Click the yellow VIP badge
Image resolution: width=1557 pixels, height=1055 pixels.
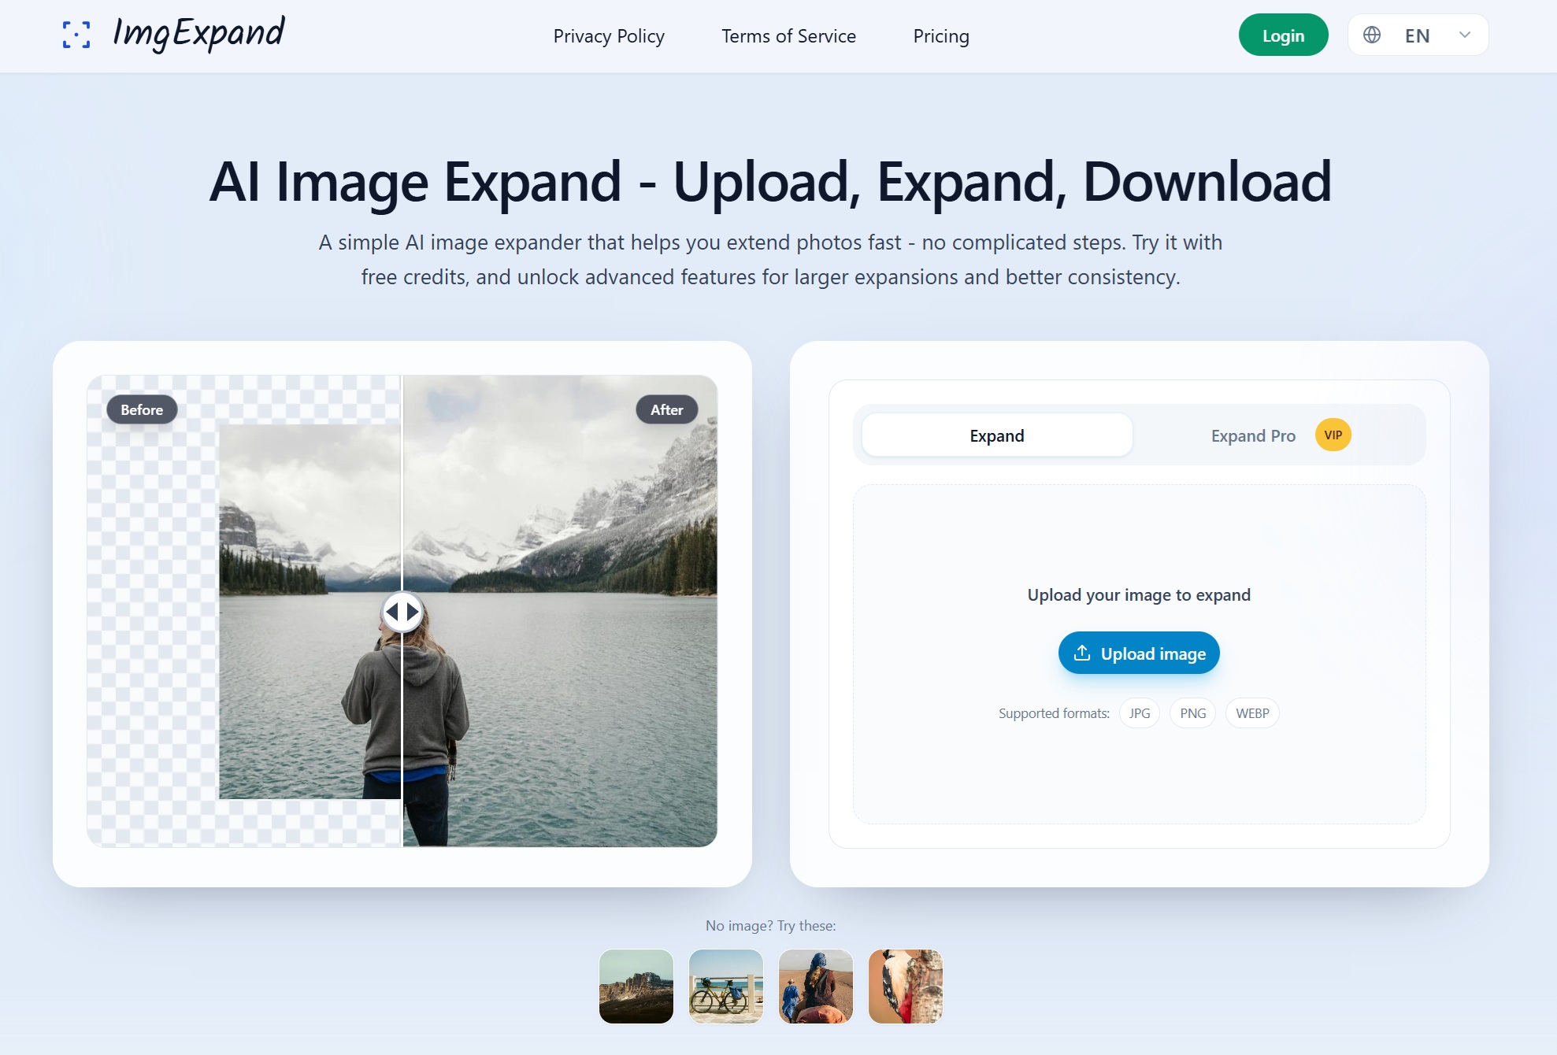[1333, 435]
